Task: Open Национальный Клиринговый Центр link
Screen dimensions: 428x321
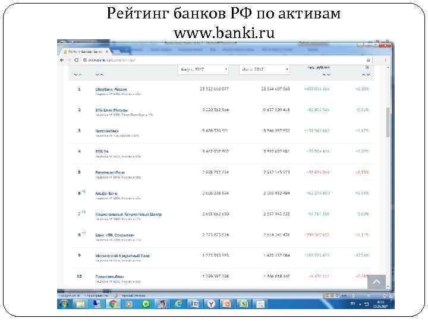Action: point(128,214)
